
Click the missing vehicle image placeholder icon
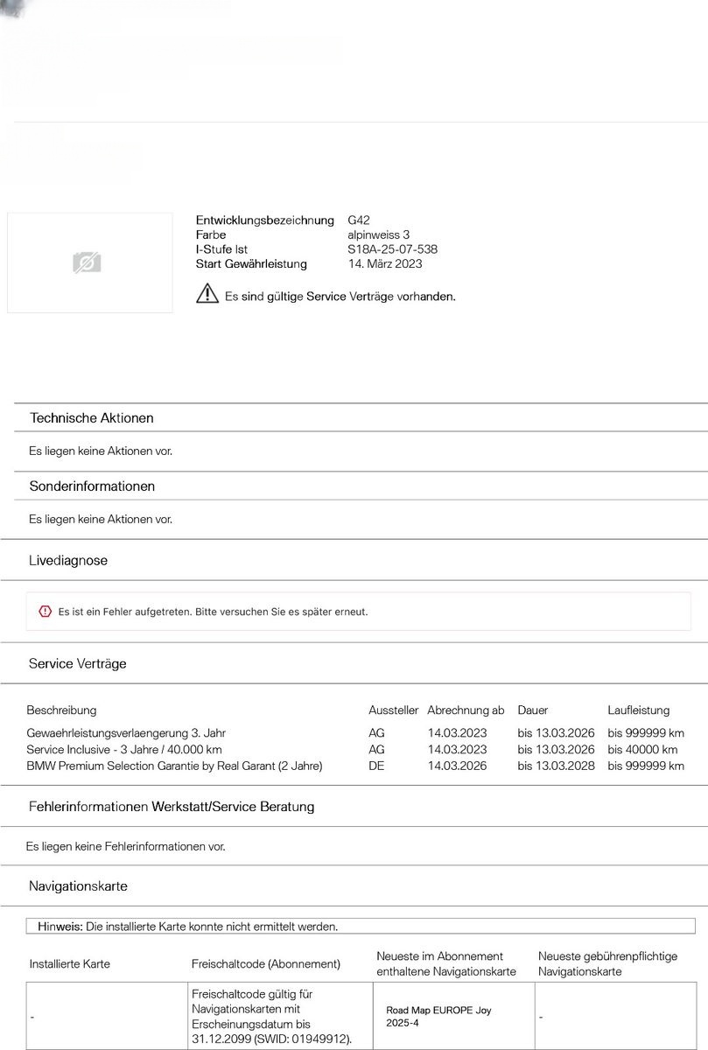tap(87, 262)
